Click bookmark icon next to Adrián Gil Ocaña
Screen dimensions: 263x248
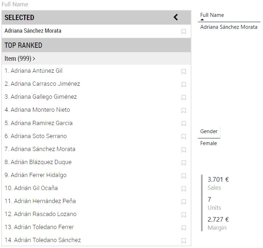pos(184,189)
